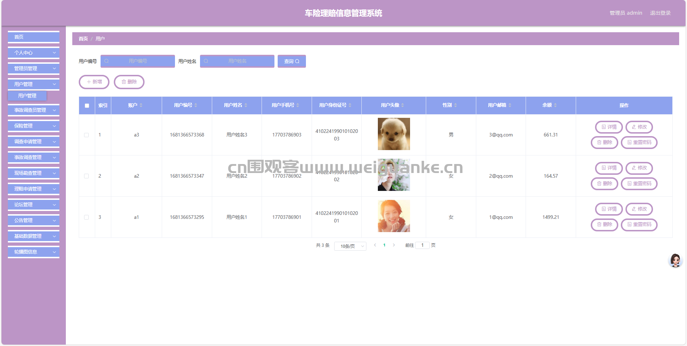Click user number 1681366573347

coord(187,176)
